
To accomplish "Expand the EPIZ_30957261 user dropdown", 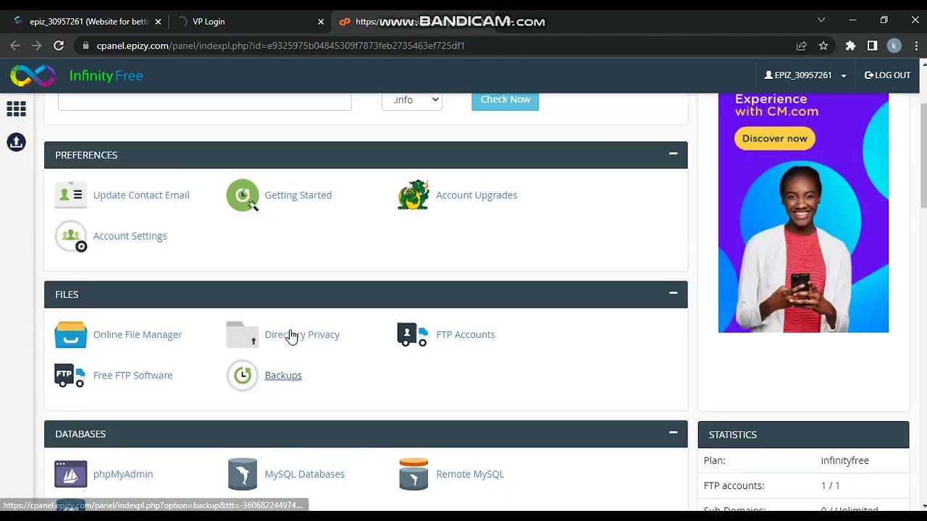I will 805,75.
